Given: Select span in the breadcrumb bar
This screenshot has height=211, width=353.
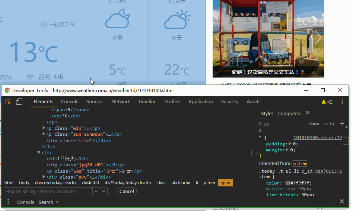Looking at the screenshot, I should (225, 183).
